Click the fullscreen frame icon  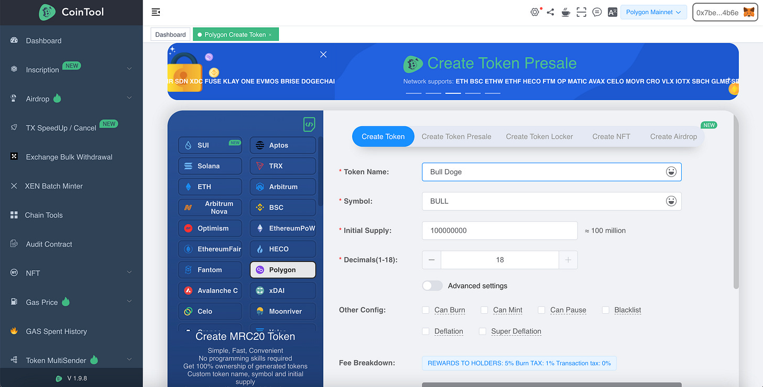tap(581, 12)
